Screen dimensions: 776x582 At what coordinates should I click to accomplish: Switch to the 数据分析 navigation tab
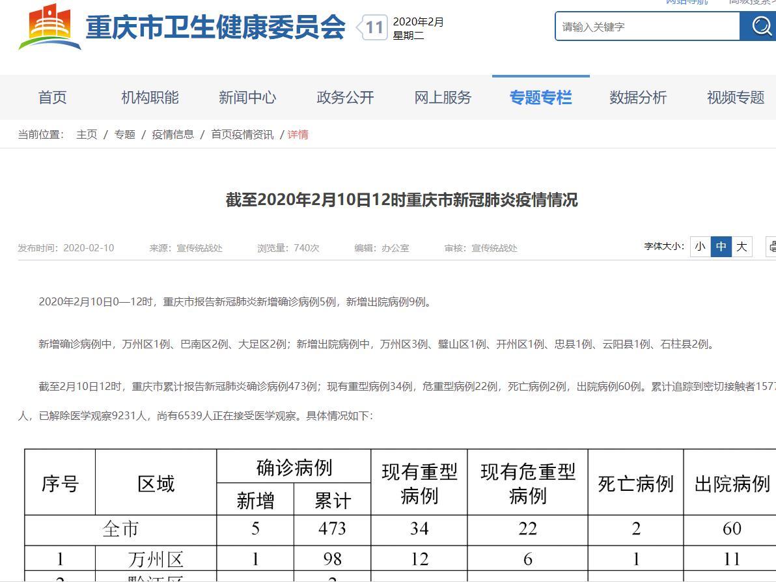point(639,98)
